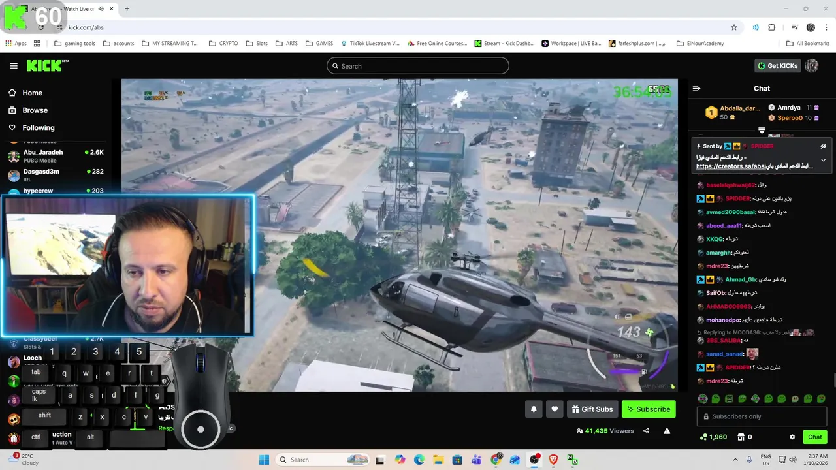Hide the pinned chat message
The image size is (836, 470).
point(823,146)
